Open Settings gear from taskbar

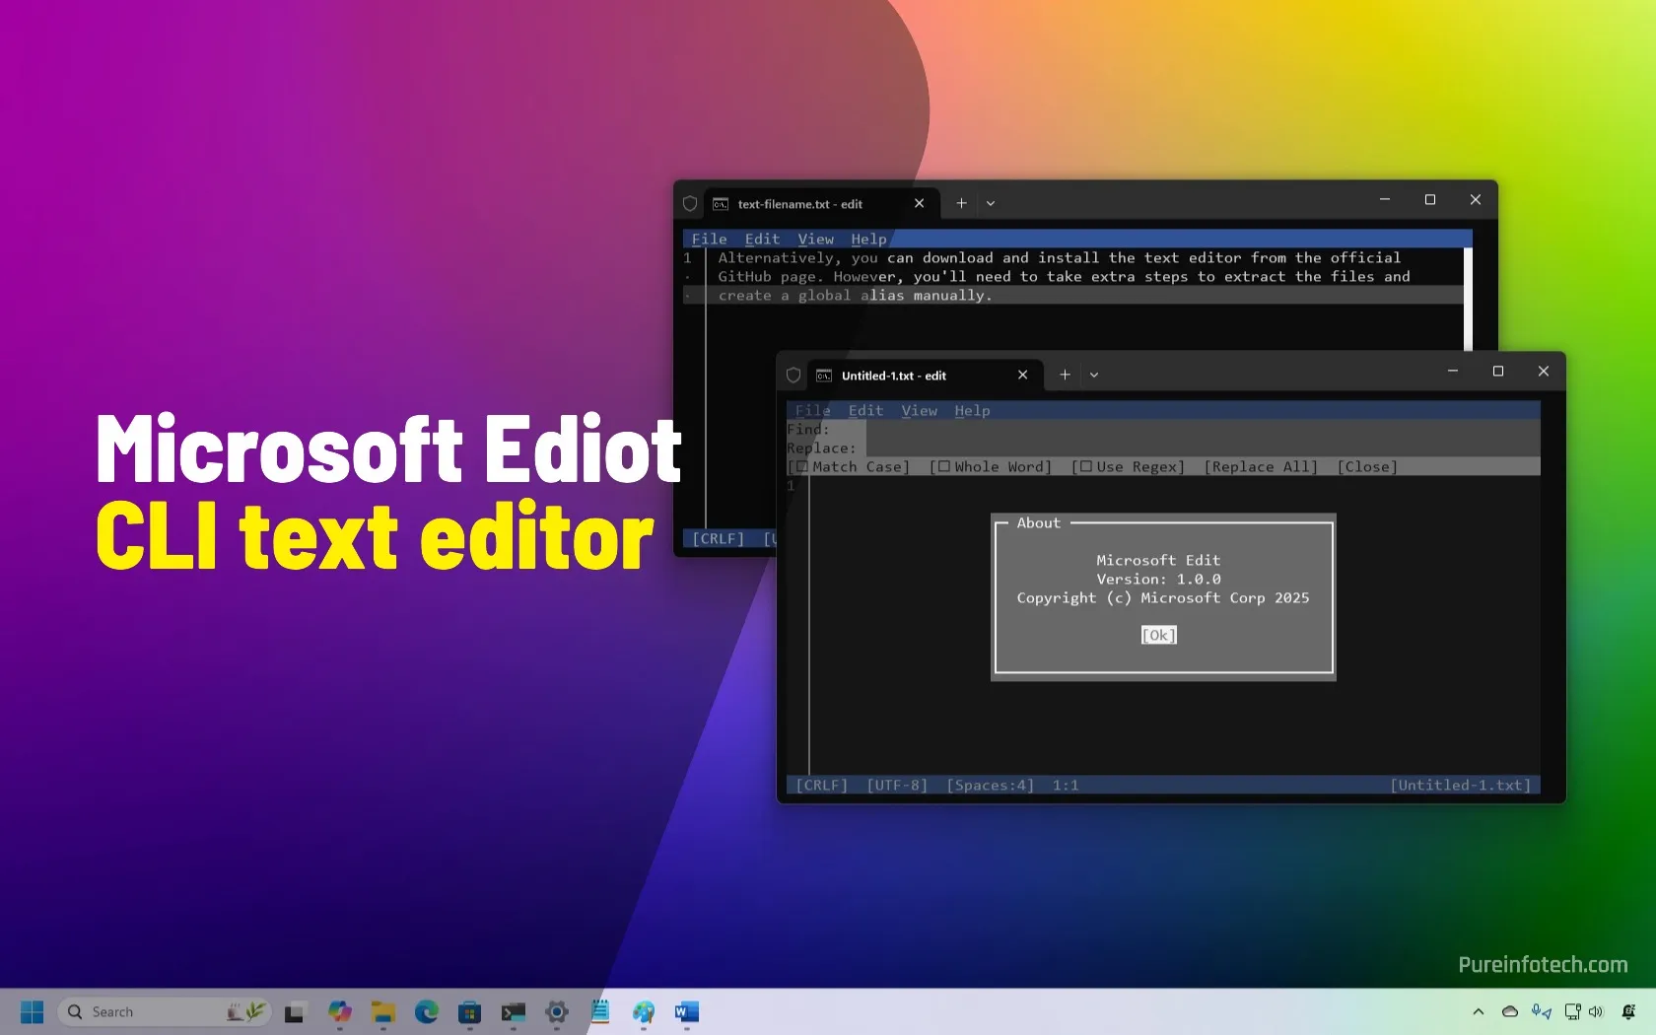557,1012
